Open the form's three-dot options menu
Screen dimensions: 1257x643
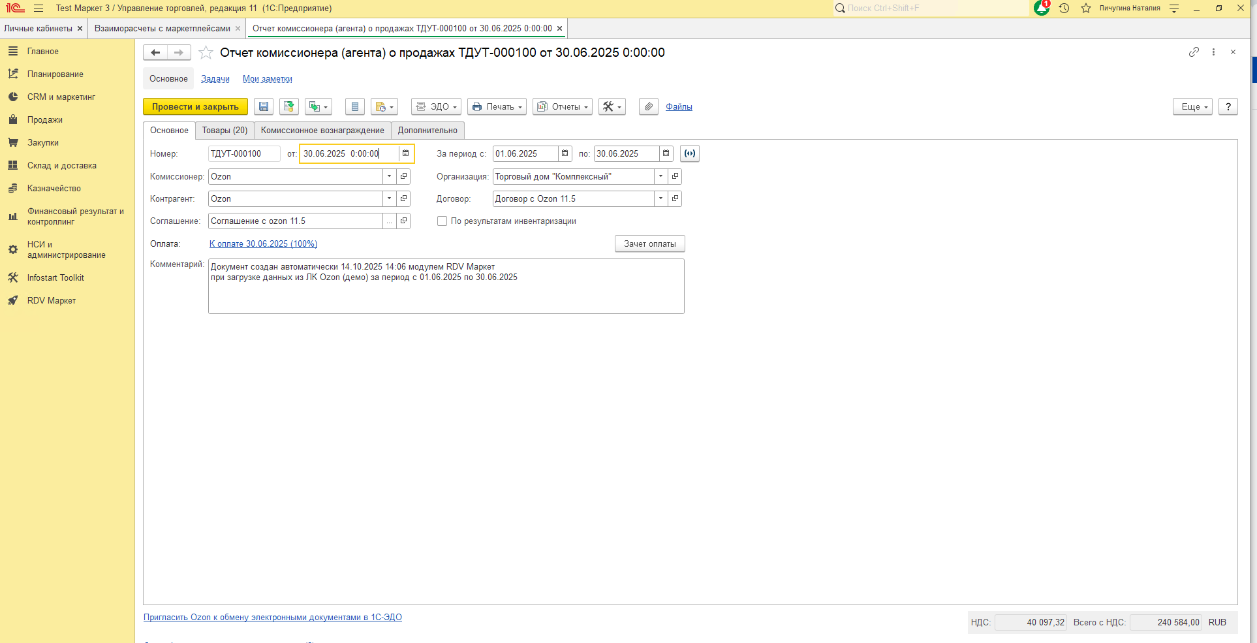tap(1213, 52)
